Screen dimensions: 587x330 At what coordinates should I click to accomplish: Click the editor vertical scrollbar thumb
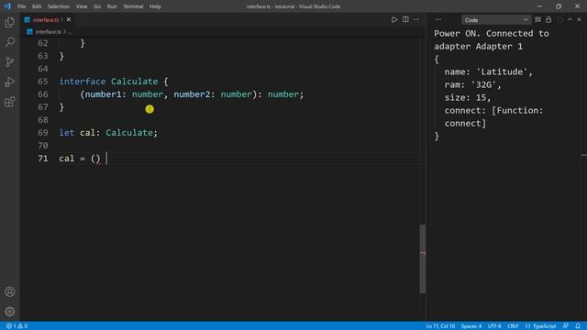tap(423, 258)
